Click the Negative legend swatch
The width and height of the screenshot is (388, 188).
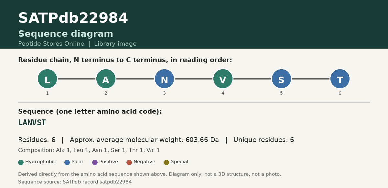point(129,162)
